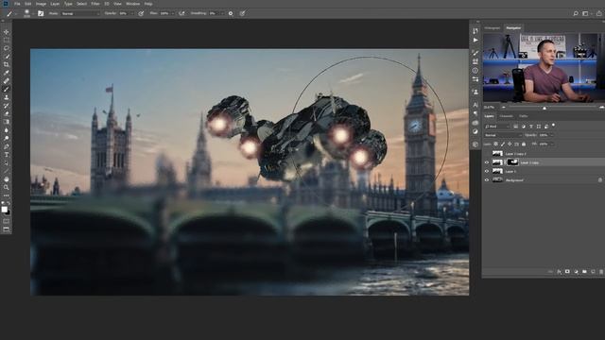The height and width of the screenshot is (340, 605).
Task: Hide the selected Layer 1 copy
Action: click(x=487, y=162)
